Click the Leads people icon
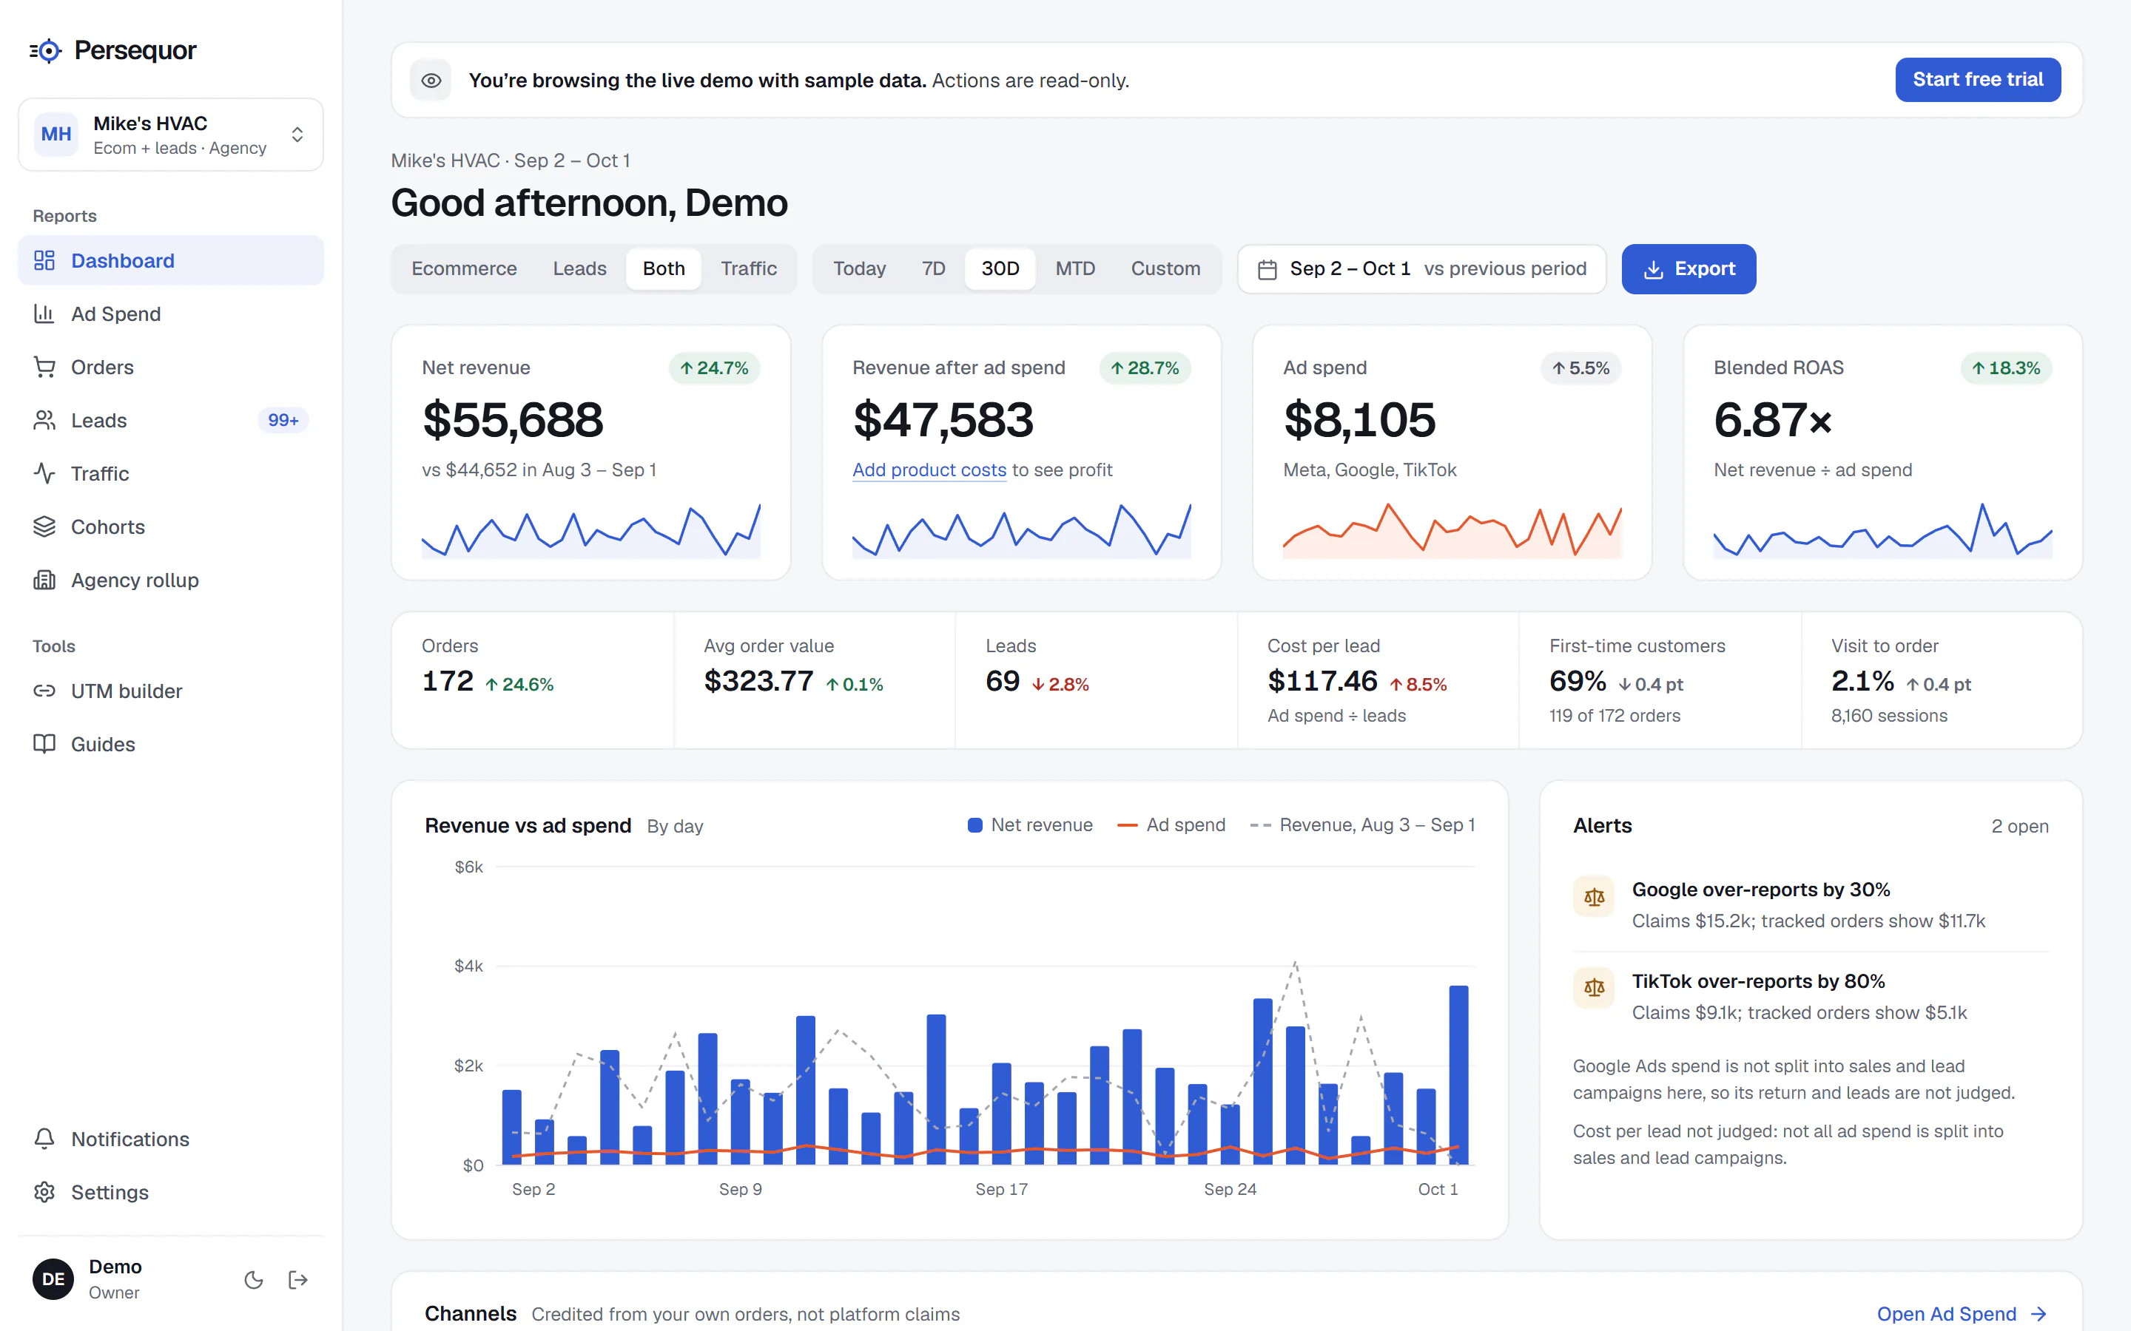 44,420
